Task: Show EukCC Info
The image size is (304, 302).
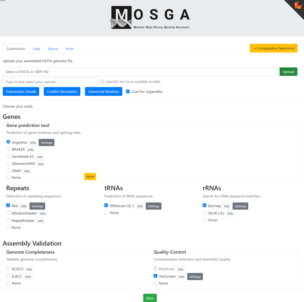Action: pos(28,277)
